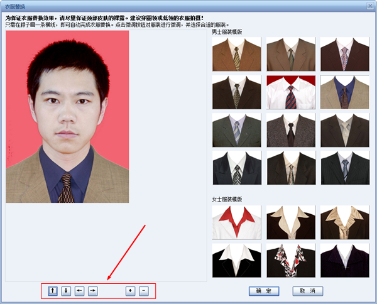Choose pinstripe suit with blue tie template

344,167
